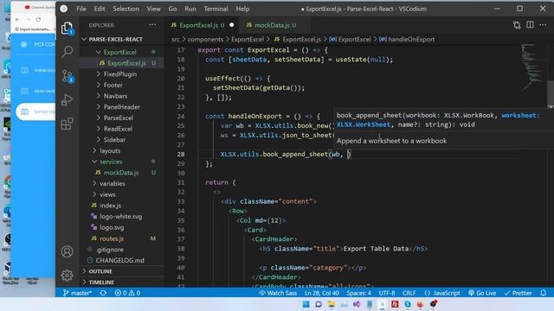
Task: Click browser back arrow in background window
Action: tap(17, 19)
